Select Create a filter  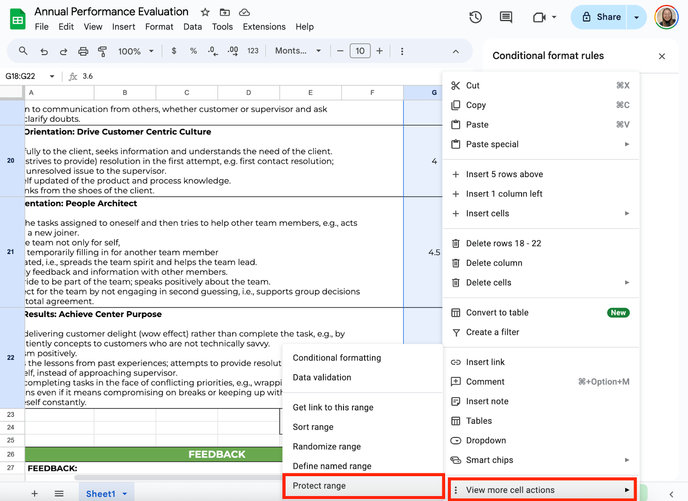click(x=541, y=332)
